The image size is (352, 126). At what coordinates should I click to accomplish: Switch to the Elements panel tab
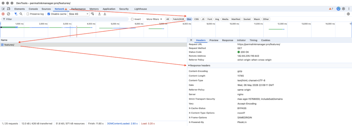(x=20, y=9)
